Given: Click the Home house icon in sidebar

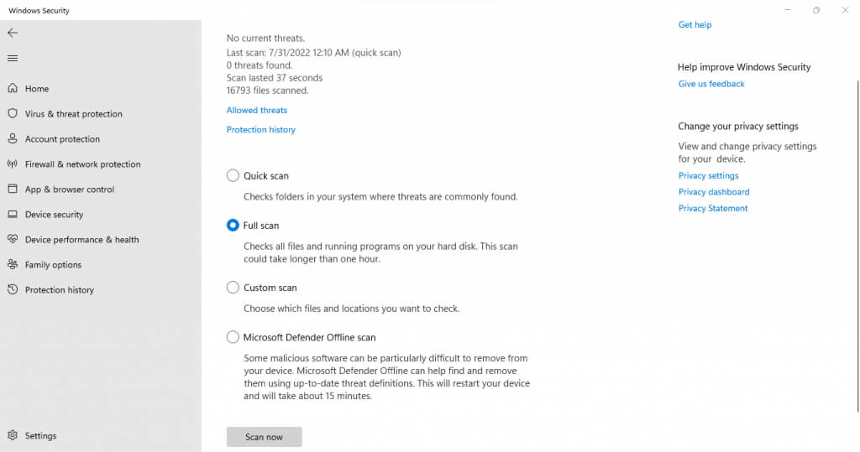Looking at the screenshot, I should pos(13,89).
